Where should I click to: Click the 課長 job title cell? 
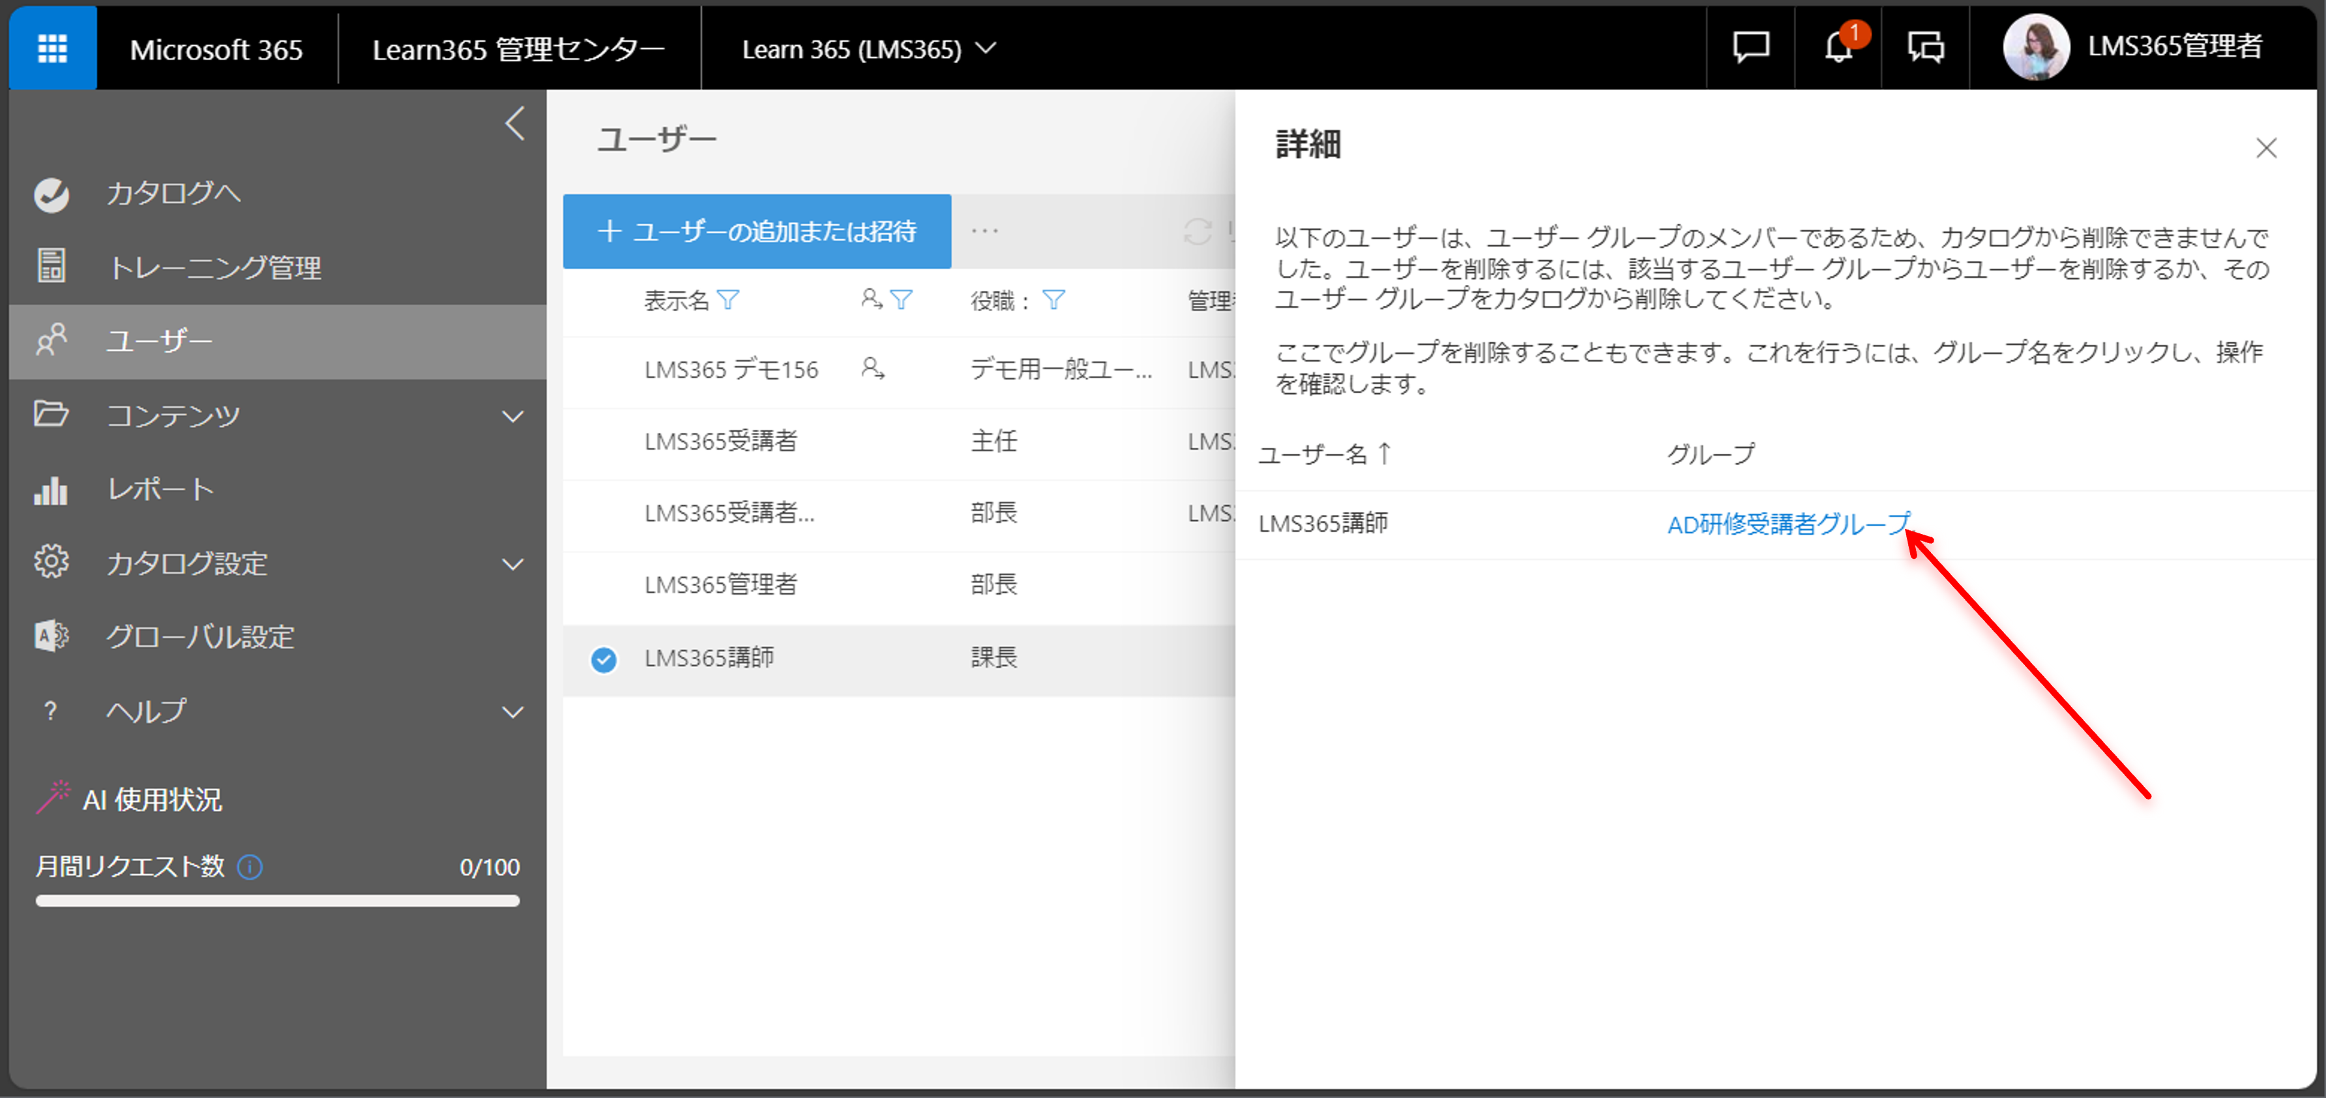pyautogui.click(x=994, y=659)
